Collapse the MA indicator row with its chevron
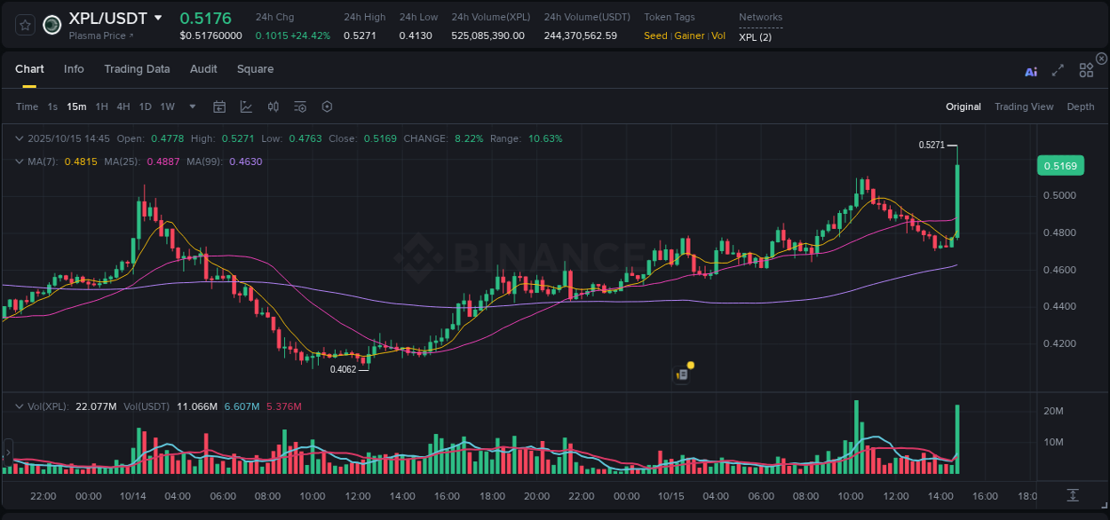Image resolution: width=1110 pixels, height=520 pixels. tap(19, 162)
